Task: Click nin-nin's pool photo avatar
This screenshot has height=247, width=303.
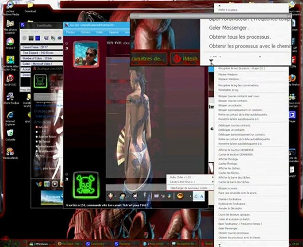Action: pyautogui.click(x=86, y=55)
